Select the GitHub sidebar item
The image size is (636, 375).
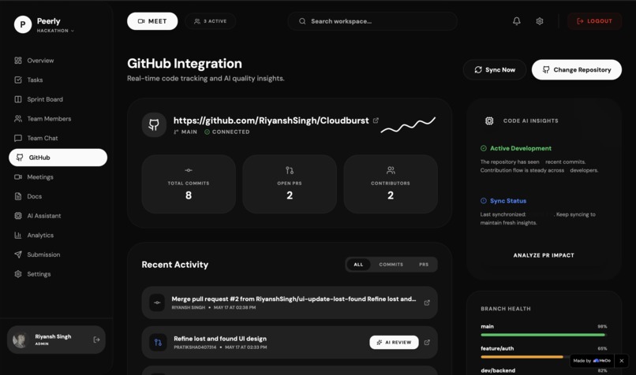(x=58, y=158)
